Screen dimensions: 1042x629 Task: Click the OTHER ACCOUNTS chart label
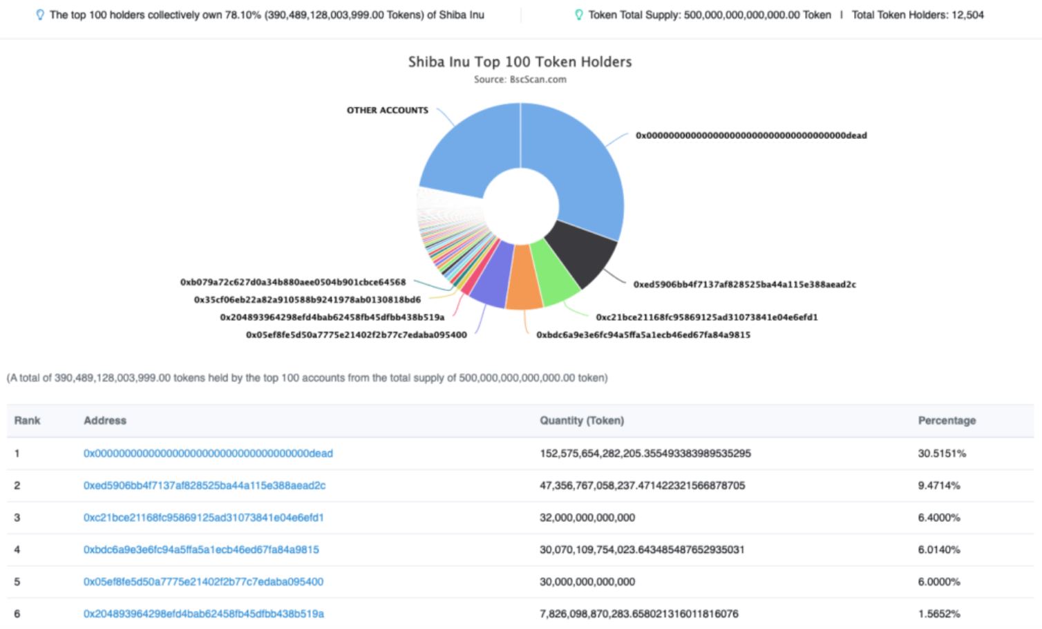pos(387,110)
